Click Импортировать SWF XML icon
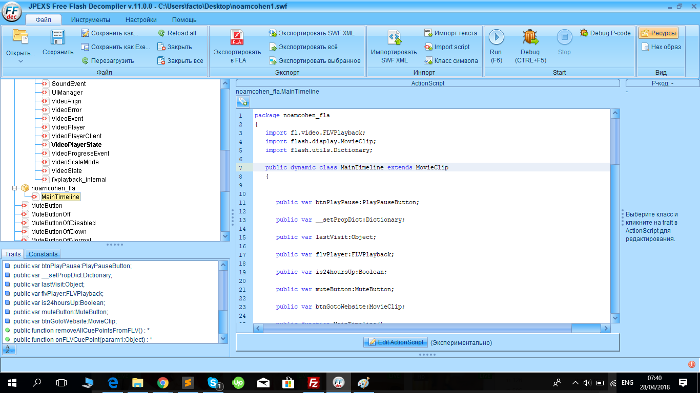Screen dimensions: 700x393 394,37
